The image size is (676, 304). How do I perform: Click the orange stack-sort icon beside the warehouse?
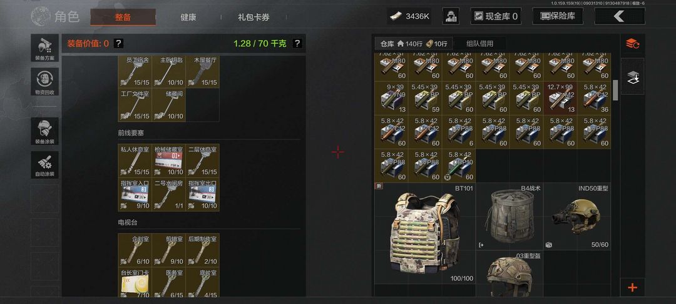[632, 43]
